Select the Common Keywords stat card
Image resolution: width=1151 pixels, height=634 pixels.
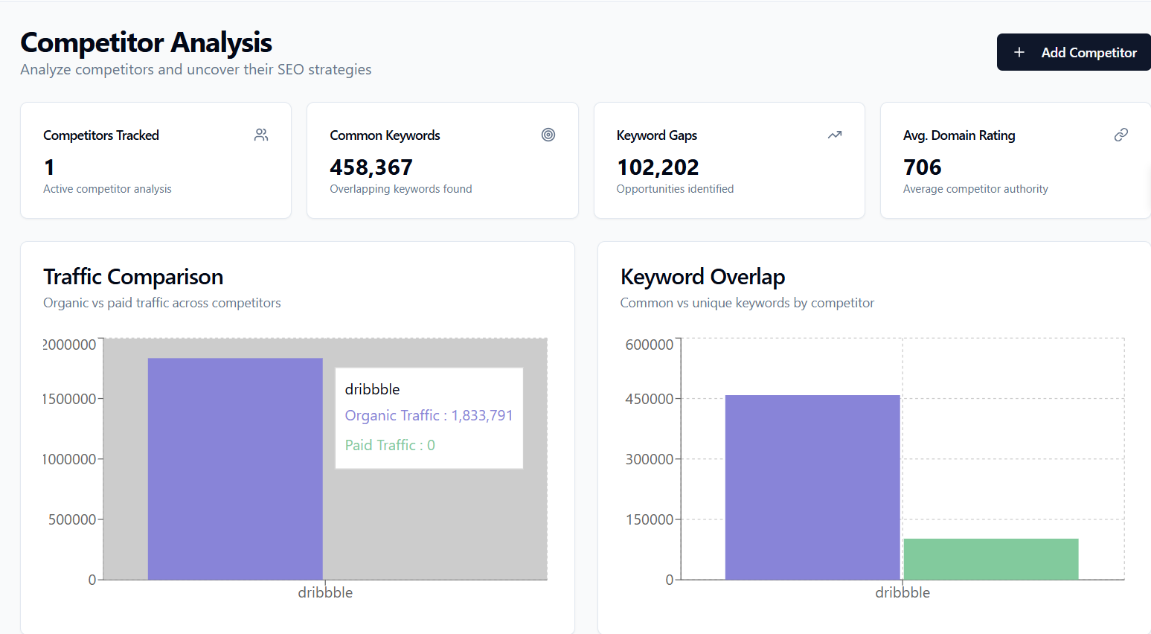tap(442, 160)
